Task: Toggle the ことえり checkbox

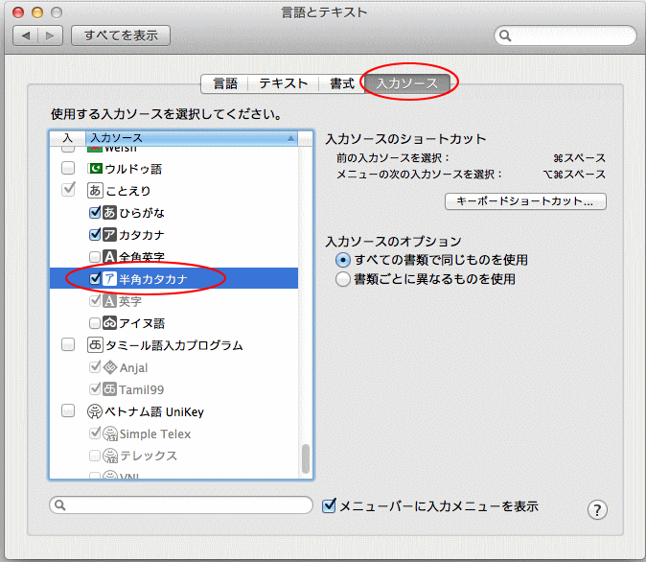Action: 68,190
